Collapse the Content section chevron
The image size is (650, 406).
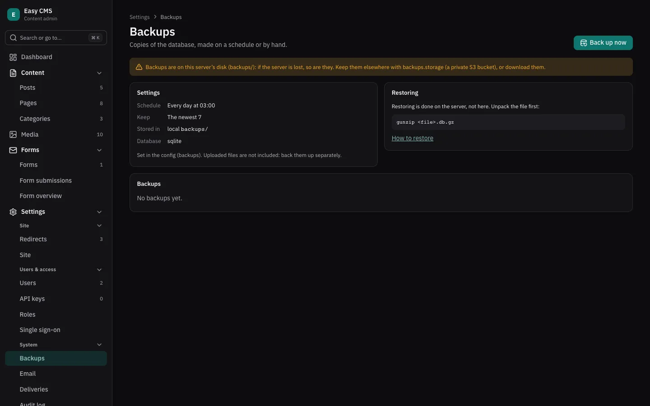tap(99, 73)
